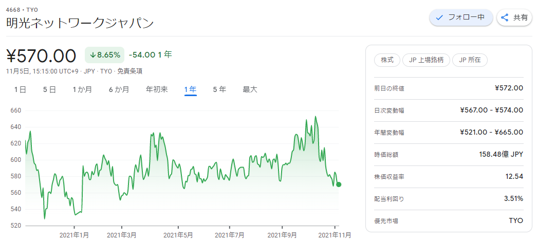Screen dimensions: 537x240
Task: Show the 最大 range
Action: (250, 90)
